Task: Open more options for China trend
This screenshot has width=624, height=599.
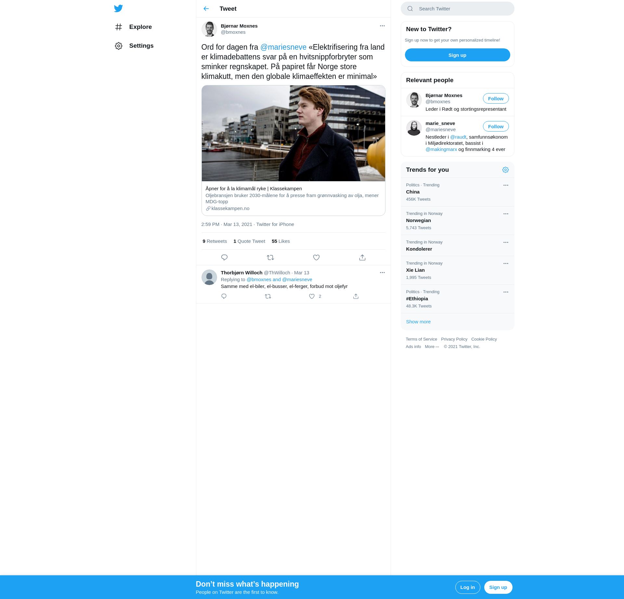Action: (506, 185)
